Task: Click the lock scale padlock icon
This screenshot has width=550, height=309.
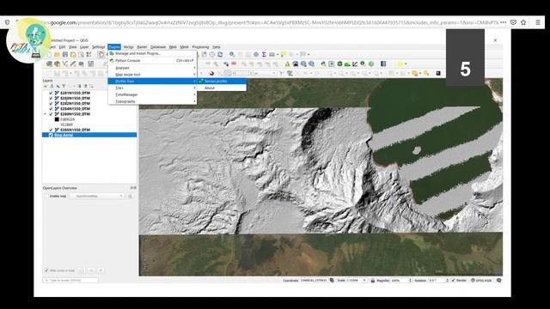Action: pos(372,281)
